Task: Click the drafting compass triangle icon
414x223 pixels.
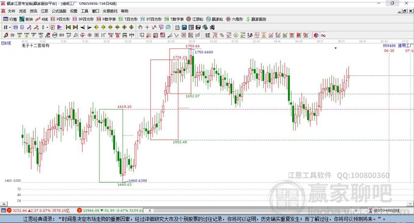Action: [x=76, y=35]
